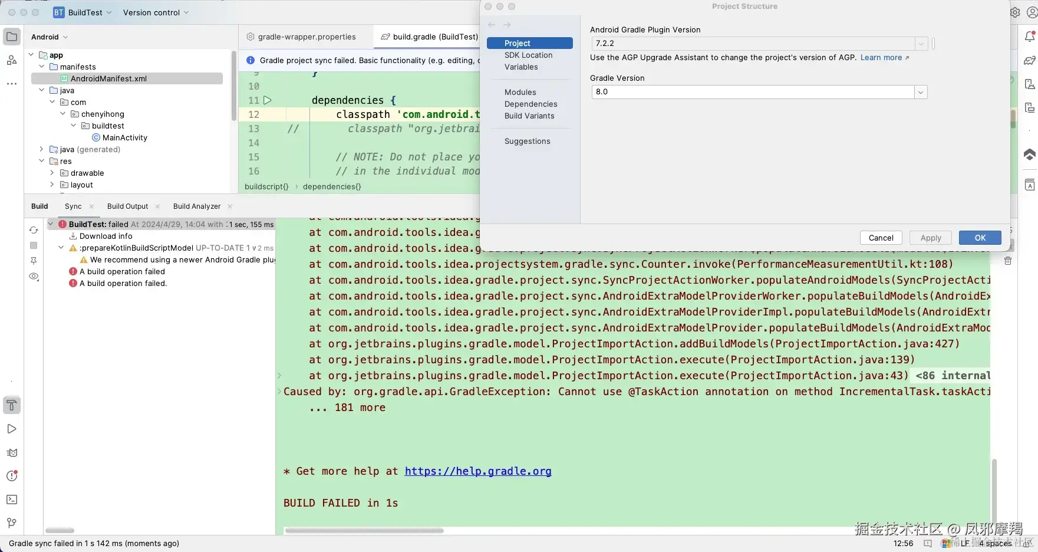Viewport: 1038px width, 552px height.
Task: Close the Build Output tab with its X
Action: pyautogui.click(x=157, y=206)
